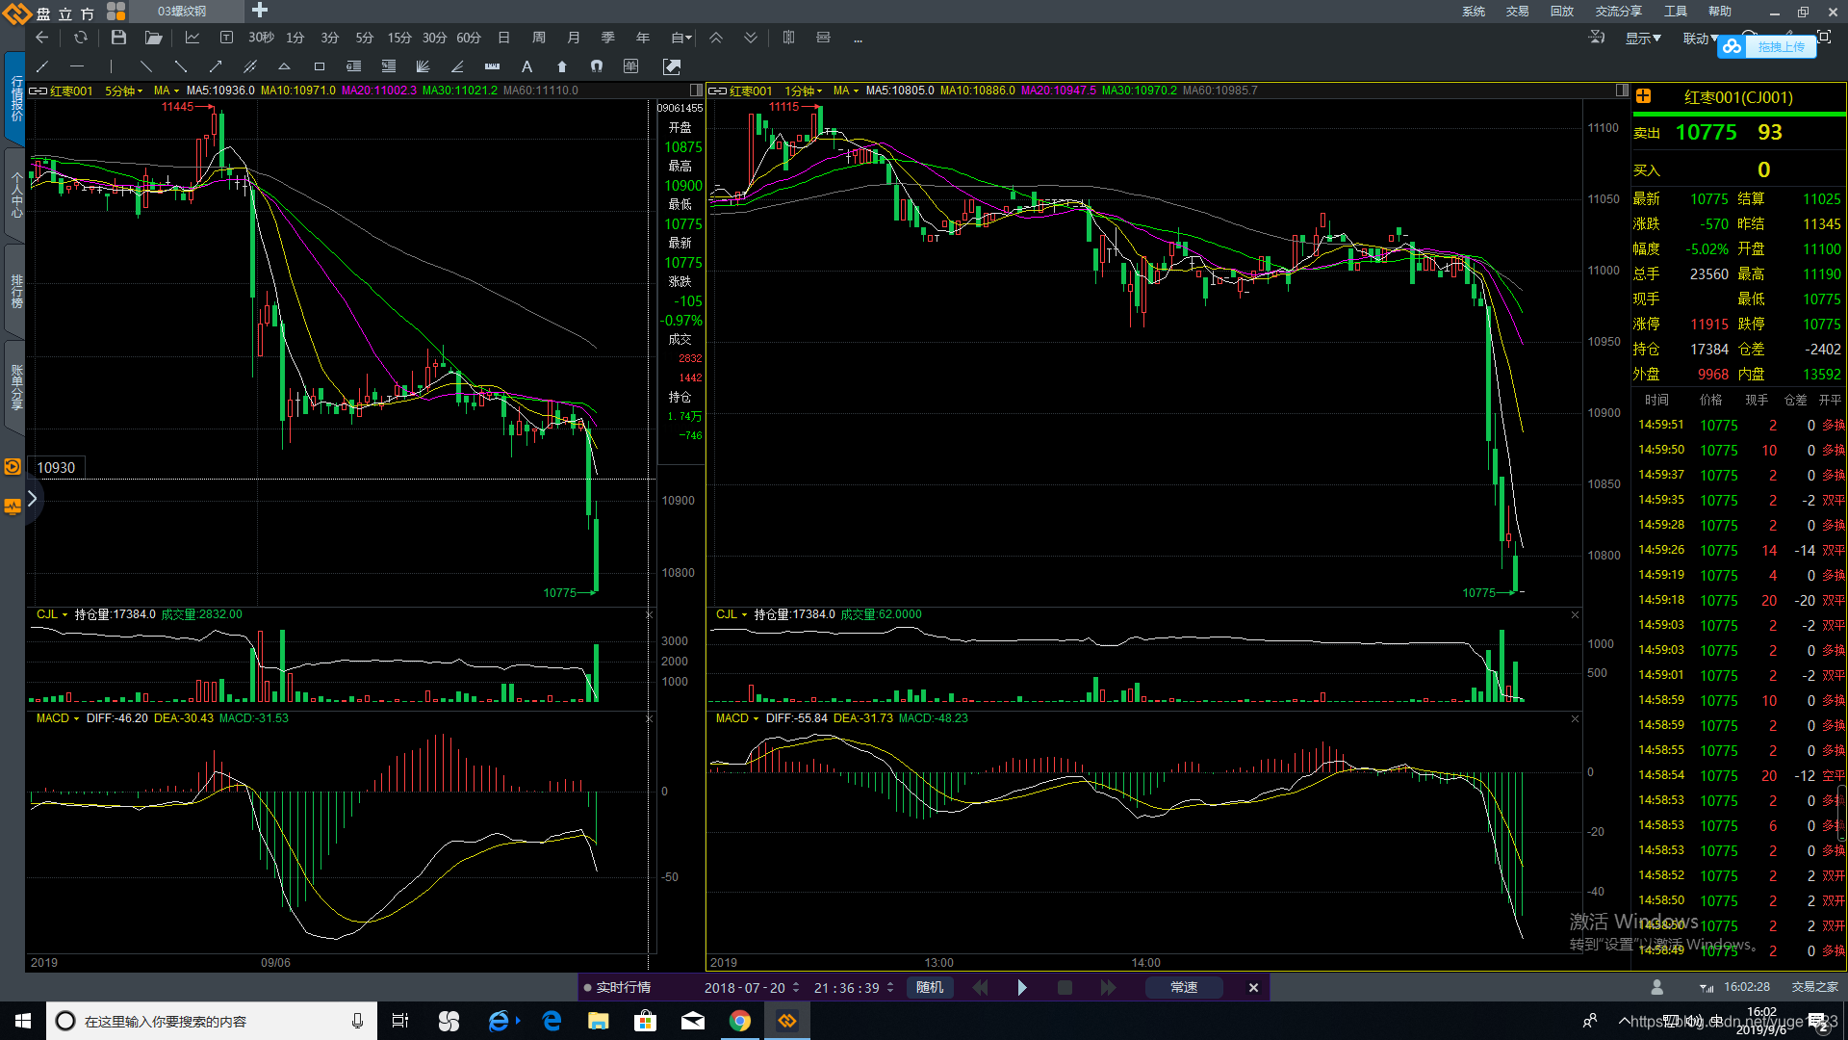Close the replay control bar

click(1253, 987)
